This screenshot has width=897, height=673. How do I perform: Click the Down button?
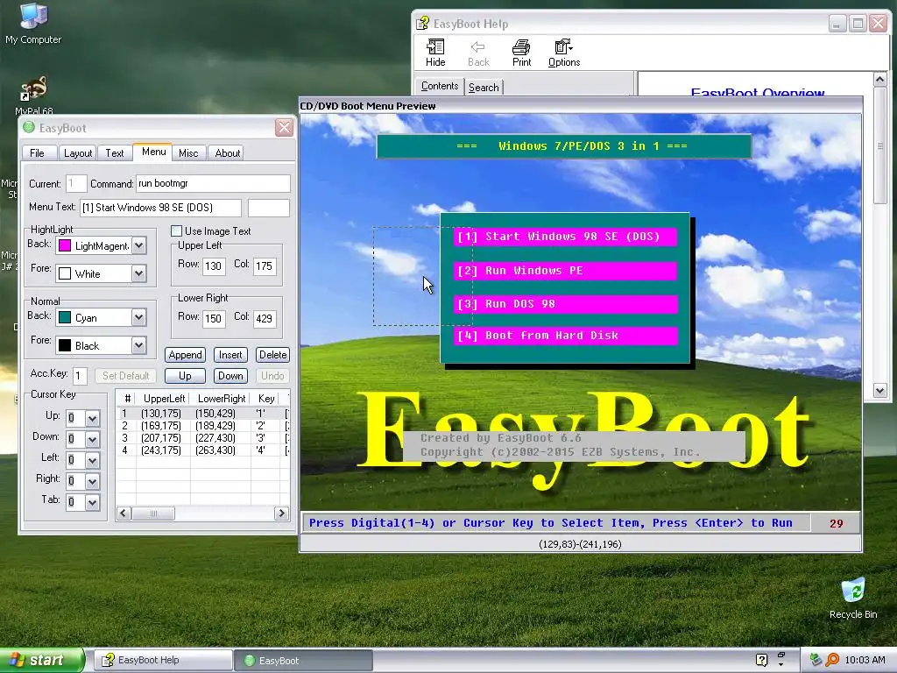pos(230,376)
